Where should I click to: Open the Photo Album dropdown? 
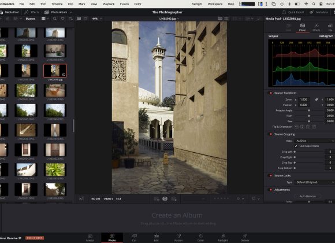(x=58, y=12)
